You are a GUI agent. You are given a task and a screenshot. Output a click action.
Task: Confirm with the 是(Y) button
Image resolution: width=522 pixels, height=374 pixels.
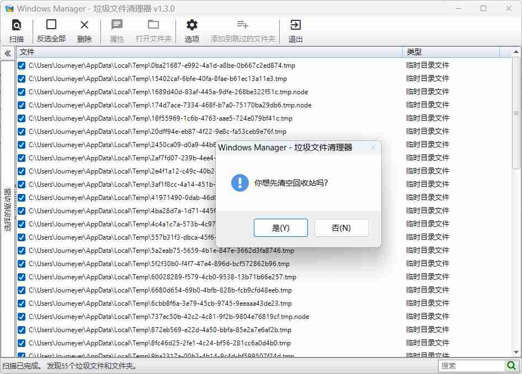280,227
